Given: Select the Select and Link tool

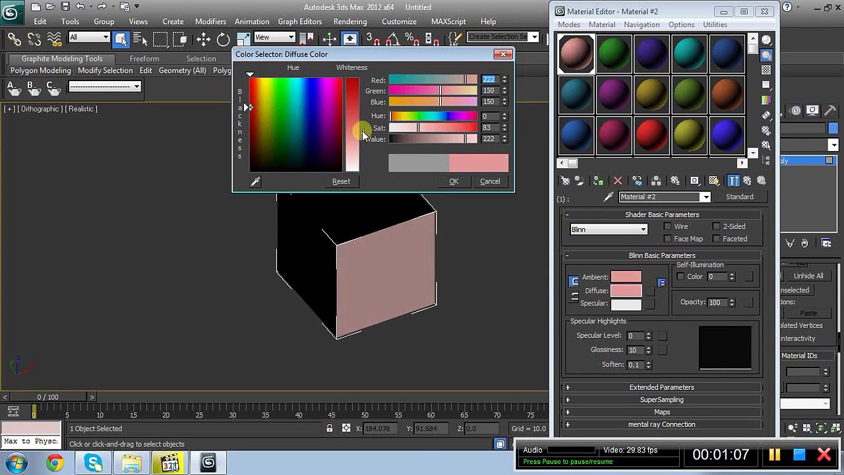Looking at the screenshot, I should coord(14,38).
